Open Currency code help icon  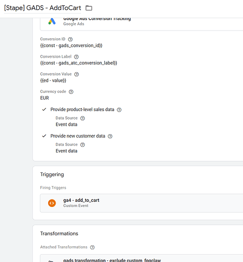pyautogui.click(x=71, y=92)
